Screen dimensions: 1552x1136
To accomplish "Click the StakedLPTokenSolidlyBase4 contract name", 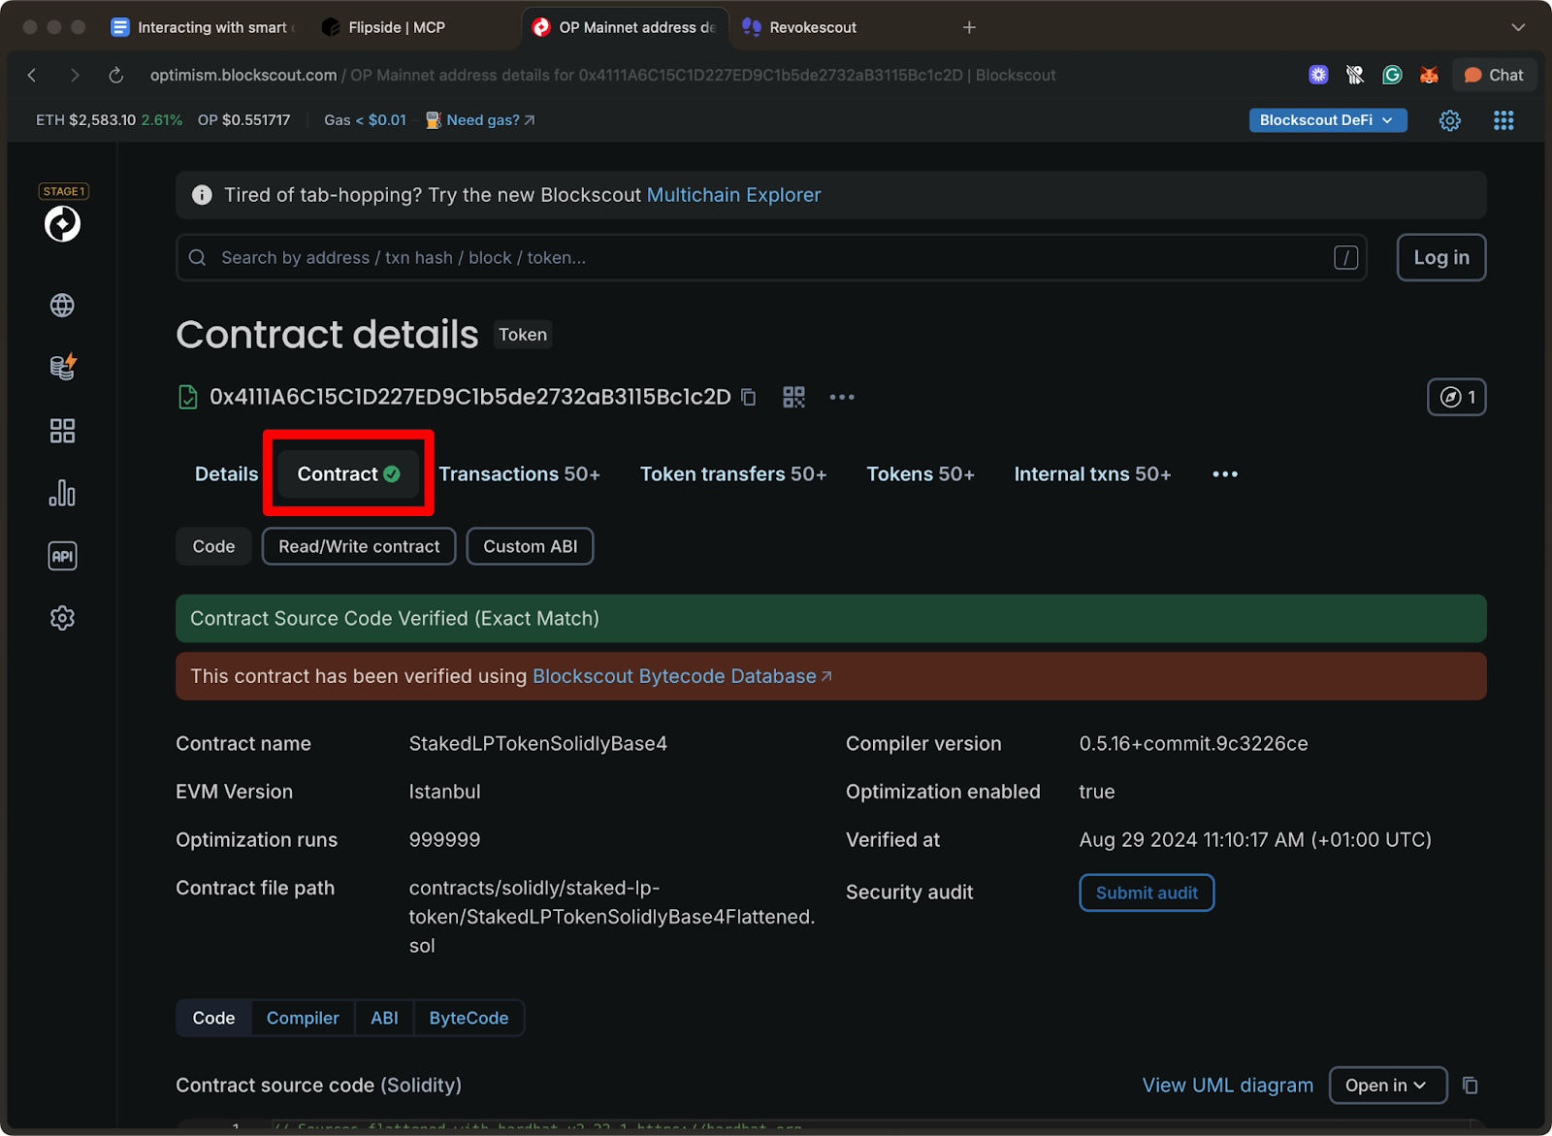I will (x=538, y=744).
